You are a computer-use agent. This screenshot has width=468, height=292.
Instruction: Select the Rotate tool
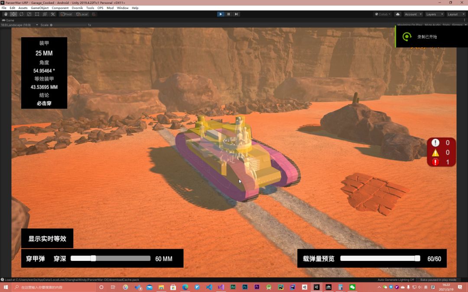(21, 14)
